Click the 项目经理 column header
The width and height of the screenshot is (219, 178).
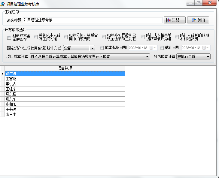pos(65,68)
